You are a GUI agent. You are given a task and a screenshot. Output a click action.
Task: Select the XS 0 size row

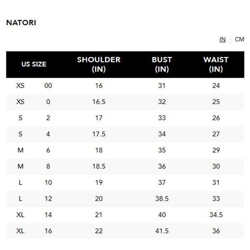125,102
